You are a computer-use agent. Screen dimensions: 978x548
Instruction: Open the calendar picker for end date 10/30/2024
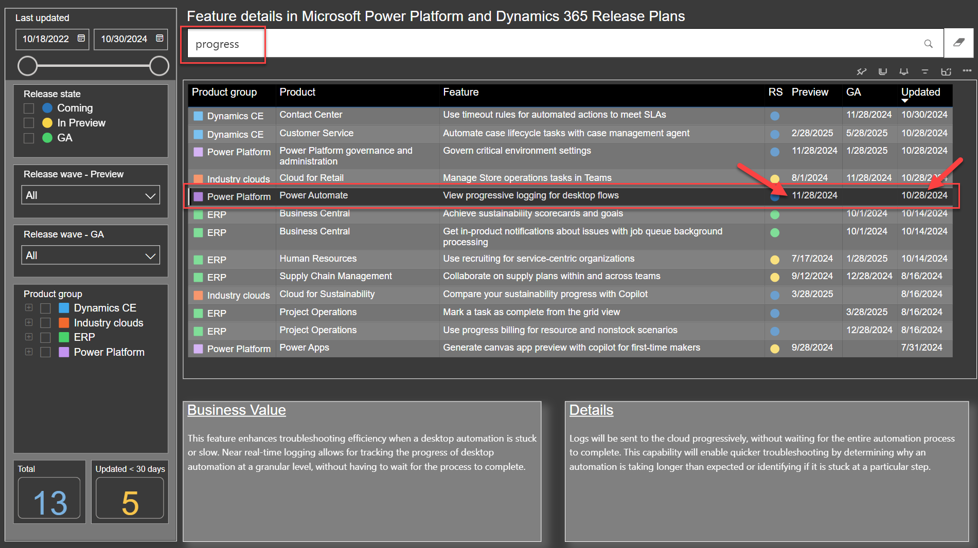click(x=159, y=39)
